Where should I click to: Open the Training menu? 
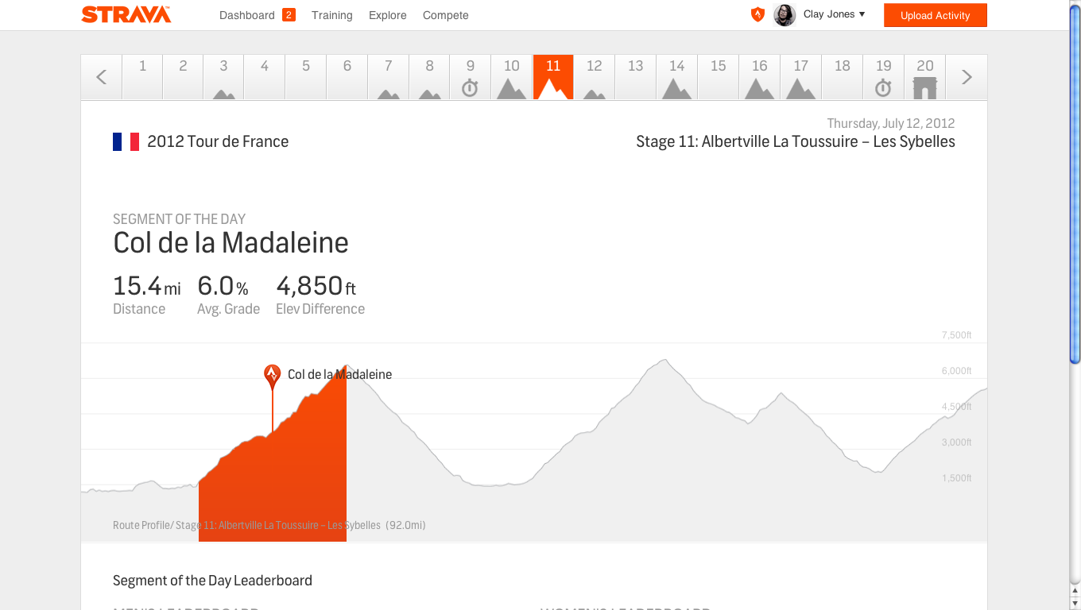click(x=331, y=15)
